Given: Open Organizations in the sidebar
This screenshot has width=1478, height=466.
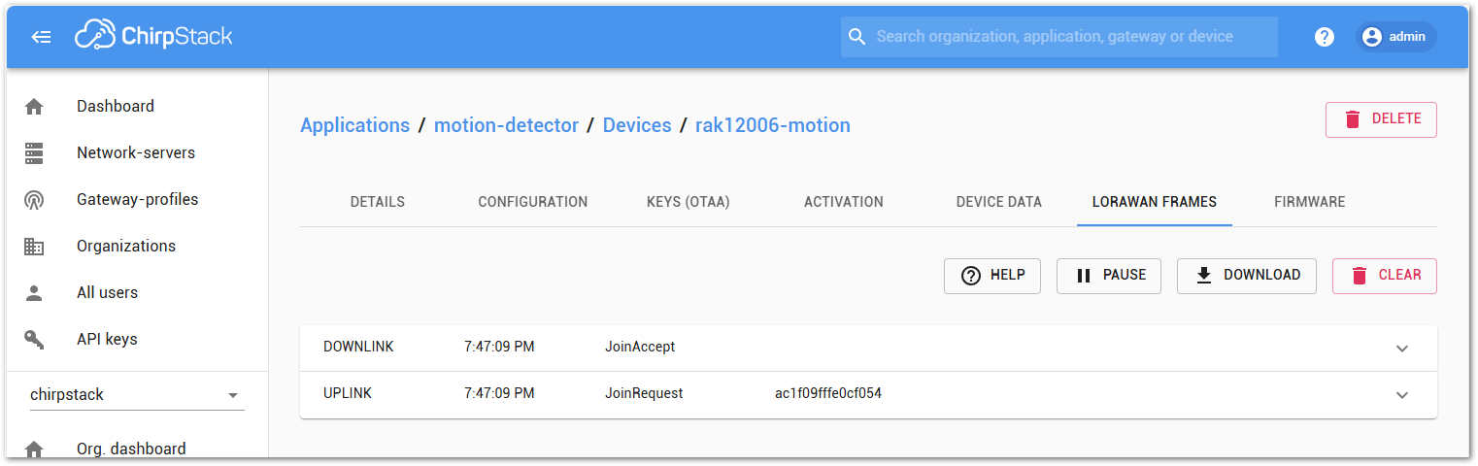Looking at the screenshot, I should 126,247.
